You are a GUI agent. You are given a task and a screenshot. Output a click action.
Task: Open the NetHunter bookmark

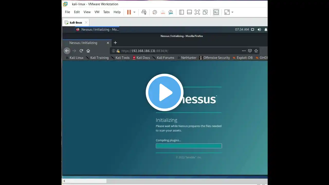coord(187,58)
